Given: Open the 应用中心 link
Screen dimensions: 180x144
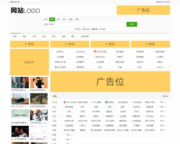Looking at the screenshot, I should coord(60,52).
